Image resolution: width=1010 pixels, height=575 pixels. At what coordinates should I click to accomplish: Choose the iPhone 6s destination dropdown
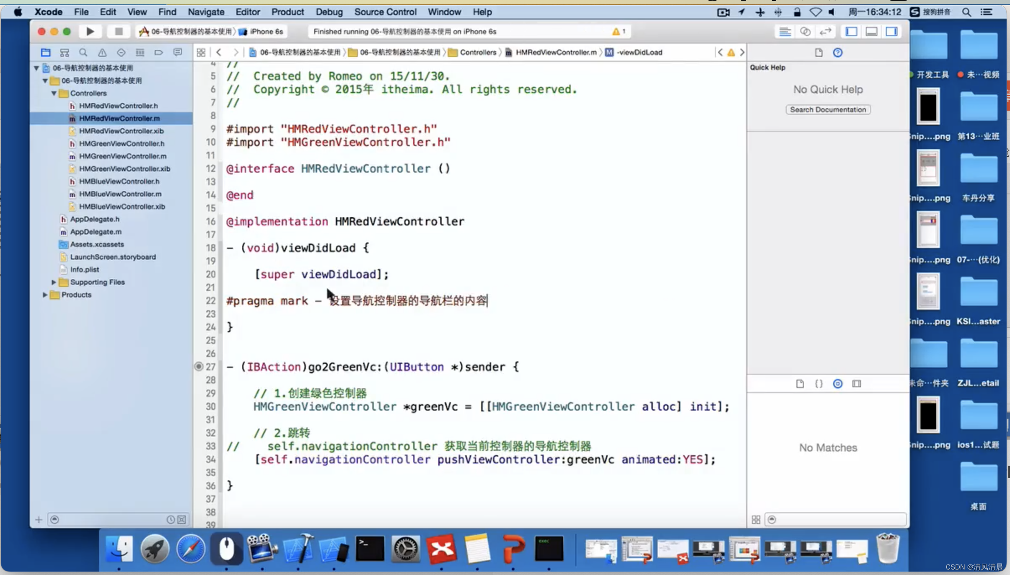[x=262, y=31]
